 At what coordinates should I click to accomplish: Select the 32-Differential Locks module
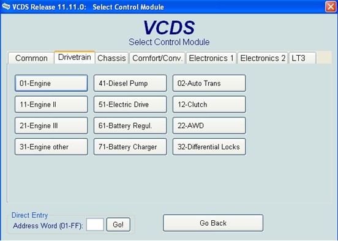point(209,147)
